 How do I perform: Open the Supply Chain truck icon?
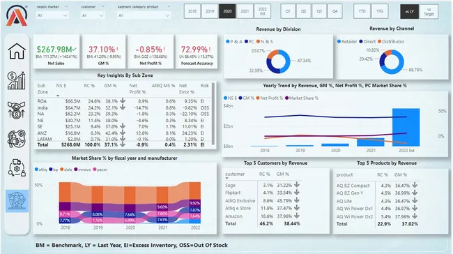pos(17,167)
